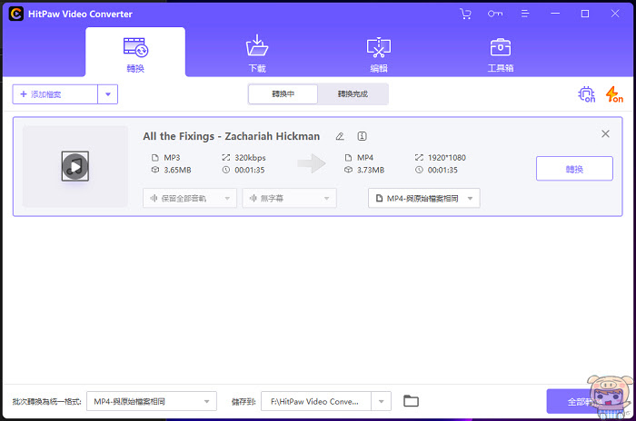636x421 pixels.
Task: Open the 保留全部音軌 audio track dropdown
Action: coord(189,198)
